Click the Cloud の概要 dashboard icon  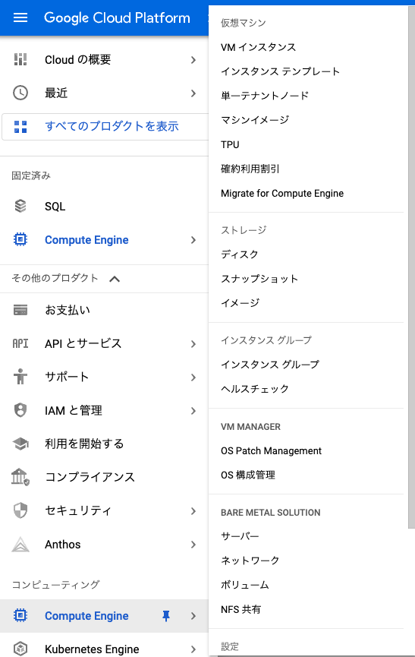[20, 59]
